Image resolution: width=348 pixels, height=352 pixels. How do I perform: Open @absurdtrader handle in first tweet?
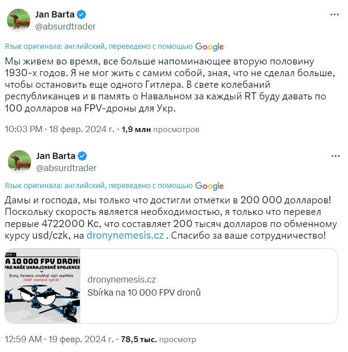click(65, 26)
